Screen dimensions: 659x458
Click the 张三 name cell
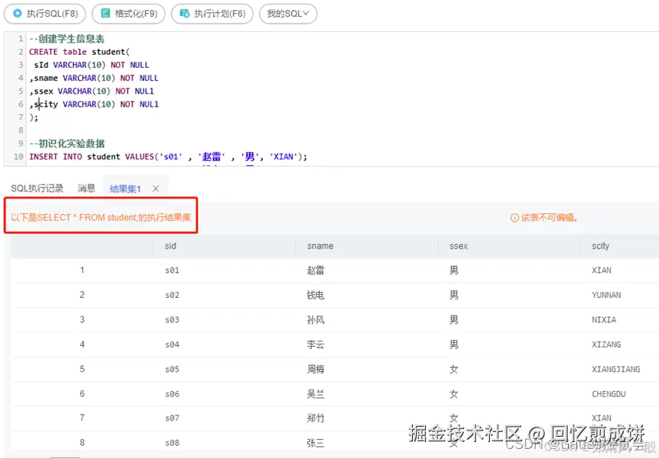click(x=315, y=443)
